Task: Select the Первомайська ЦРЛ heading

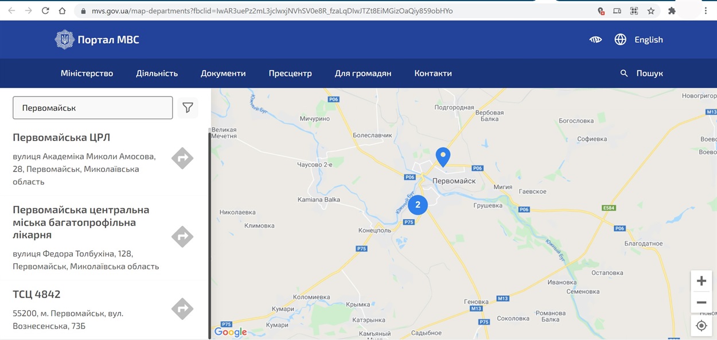Action: point(61,138)
